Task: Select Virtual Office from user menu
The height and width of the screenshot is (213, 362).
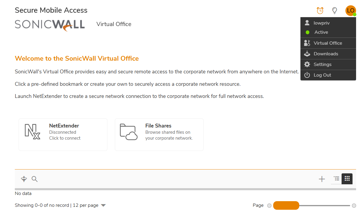Action: (x=328, y=43)
